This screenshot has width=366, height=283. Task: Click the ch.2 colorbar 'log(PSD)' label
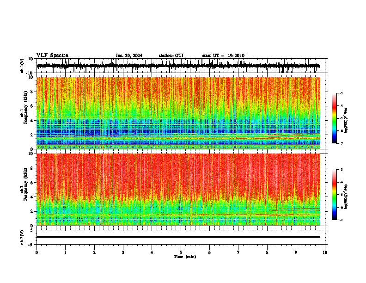346,197
